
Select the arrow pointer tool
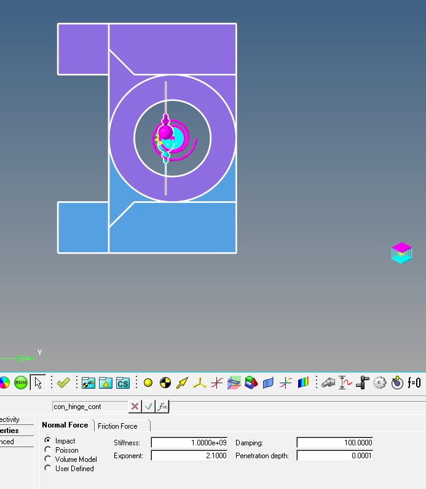click(38, 383)
